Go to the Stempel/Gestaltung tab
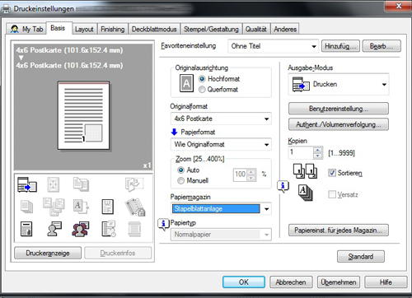 [x=211, y=29]
